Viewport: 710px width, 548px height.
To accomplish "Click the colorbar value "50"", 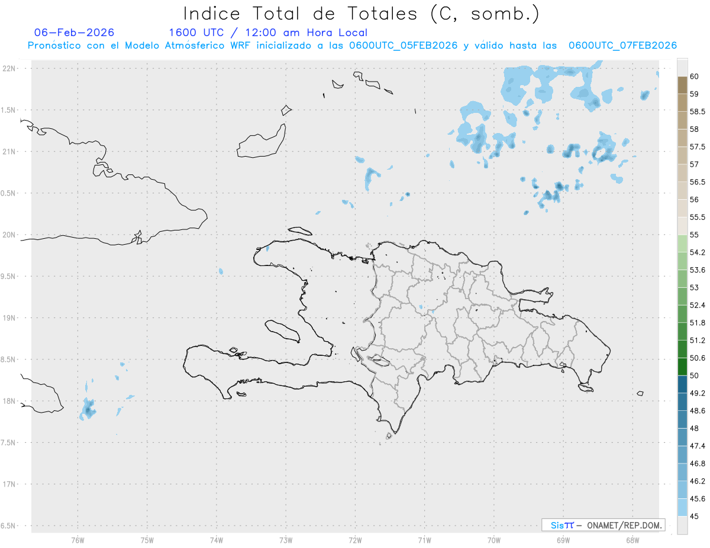I will pos(695,375).
